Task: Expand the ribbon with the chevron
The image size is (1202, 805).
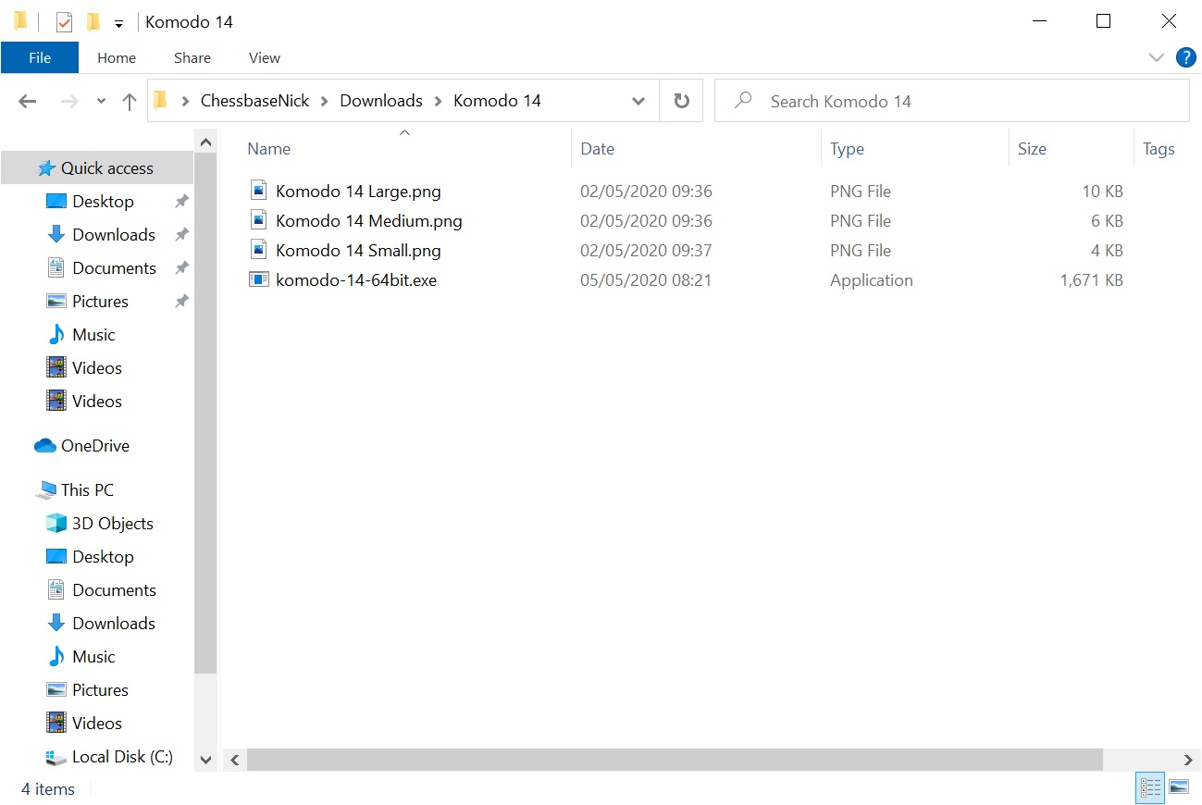Action: (x=1156, y=57)
